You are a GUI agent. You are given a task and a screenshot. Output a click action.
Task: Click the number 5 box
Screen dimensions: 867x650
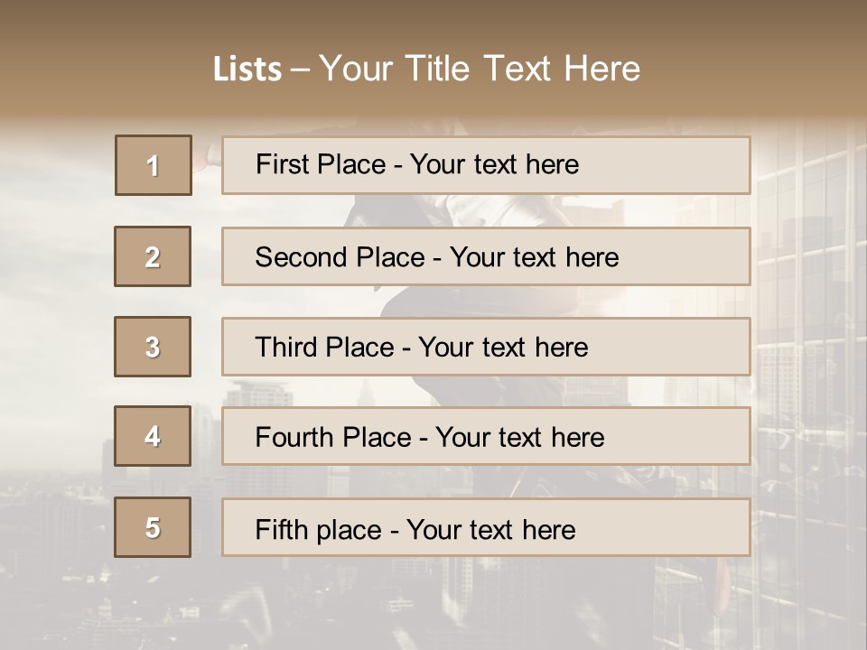153,527
